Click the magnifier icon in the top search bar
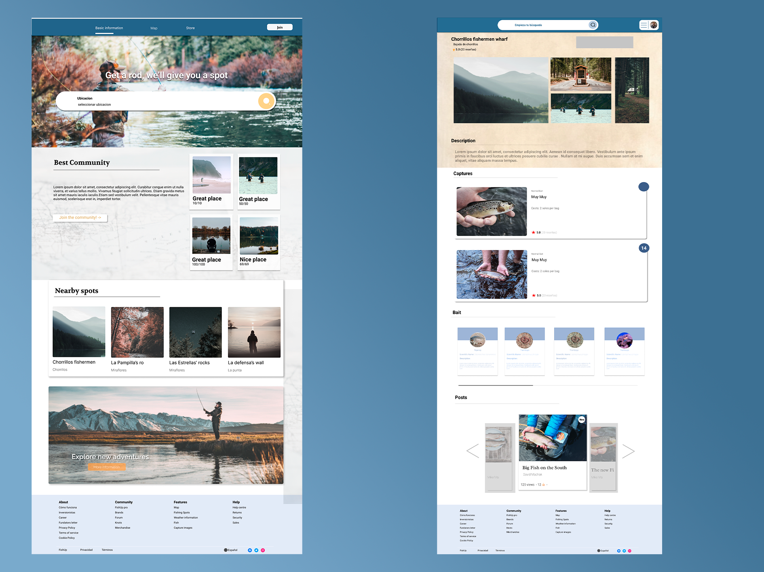The height and width of the screenshot is (572, 764). point(593,25)
